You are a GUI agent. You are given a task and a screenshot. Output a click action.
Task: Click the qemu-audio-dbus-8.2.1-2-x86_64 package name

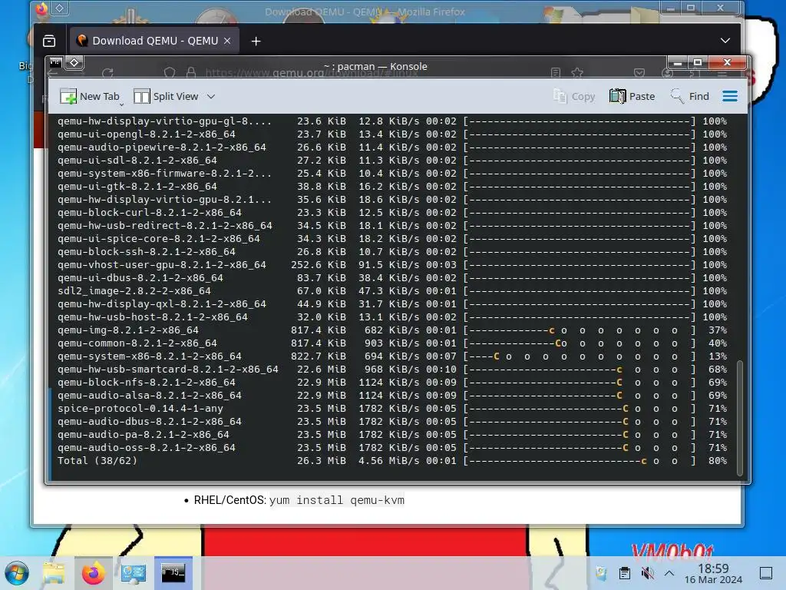[150, 422]
